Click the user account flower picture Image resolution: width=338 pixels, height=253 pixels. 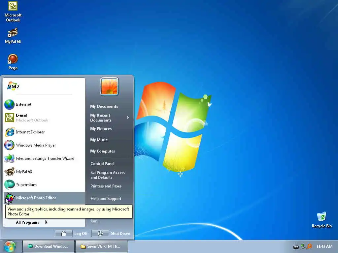pos(109,86)
